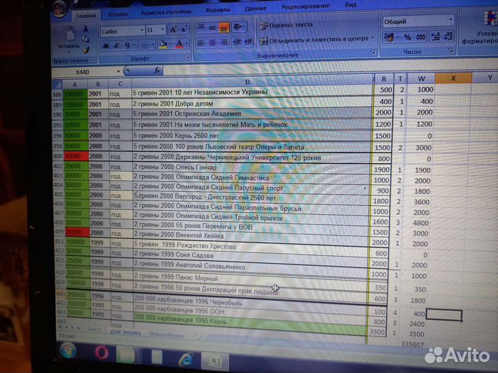Image resolution: width=498 pixels, height=373 pixels.
Task: Click the Paste (Вставить) clipboard icon
Action: pos(69,36)
